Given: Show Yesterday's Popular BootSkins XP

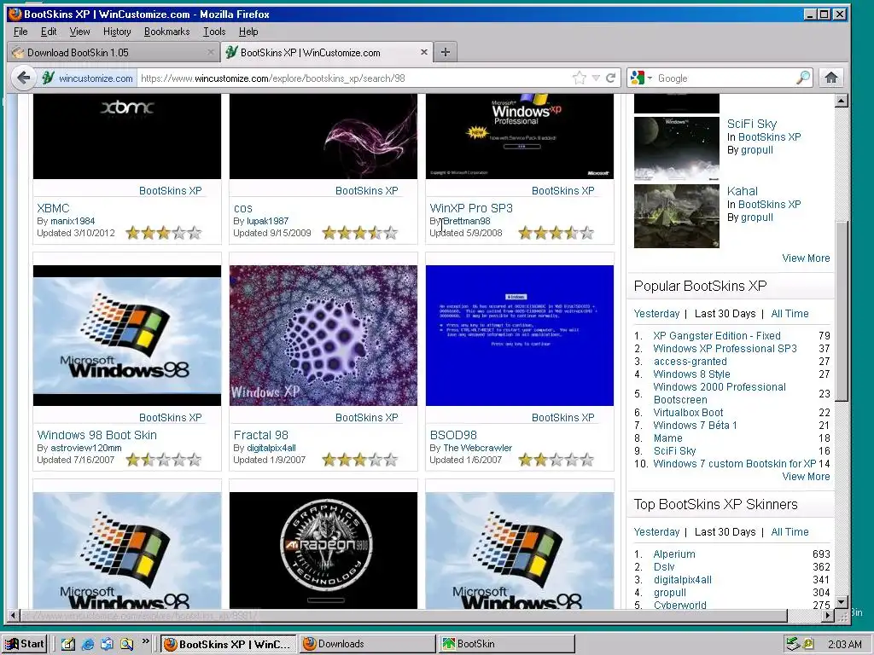Looking at the screenshot, I should coord(656,314).
